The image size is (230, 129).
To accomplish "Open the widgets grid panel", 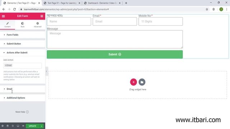I will (42, 16).
